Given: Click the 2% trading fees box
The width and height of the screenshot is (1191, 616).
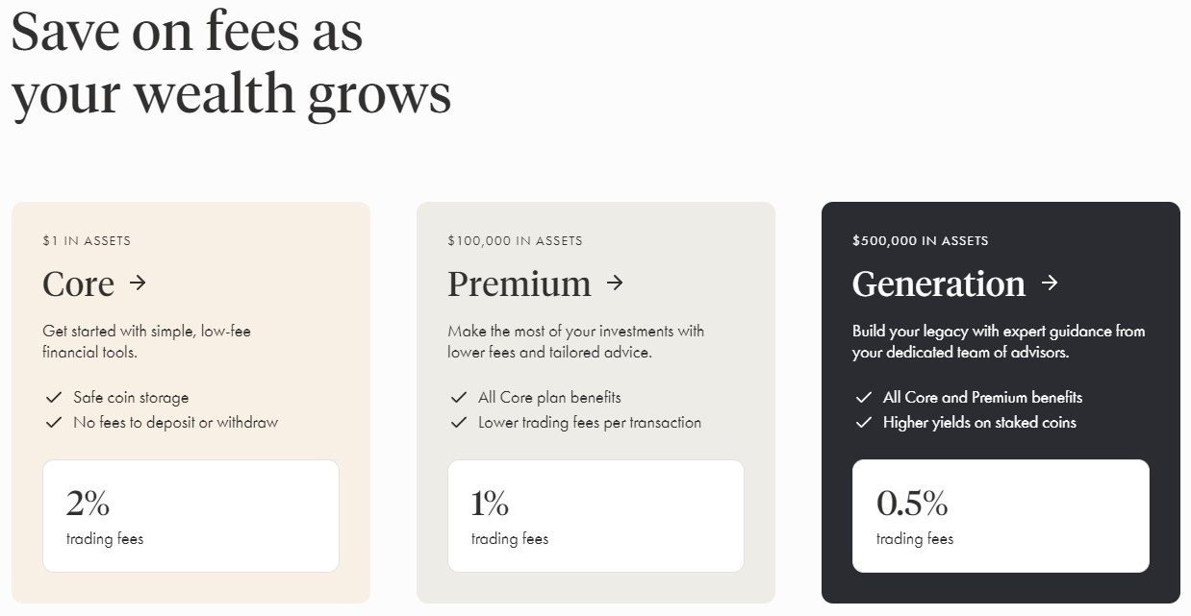Looking at the screenshot, I should (x=190, y=515).
